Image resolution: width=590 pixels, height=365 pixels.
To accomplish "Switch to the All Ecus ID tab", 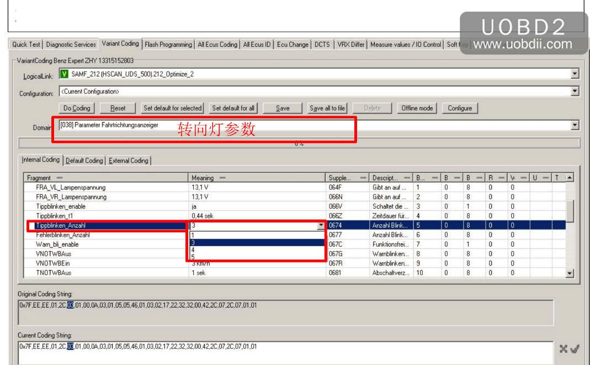I will [257, 44].
